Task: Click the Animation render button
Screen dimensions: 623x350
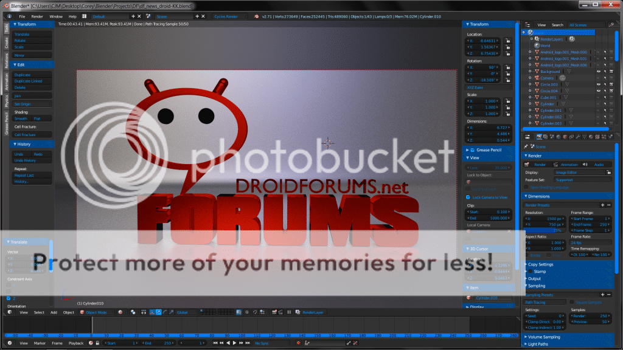Action: (x=566, y=164)
